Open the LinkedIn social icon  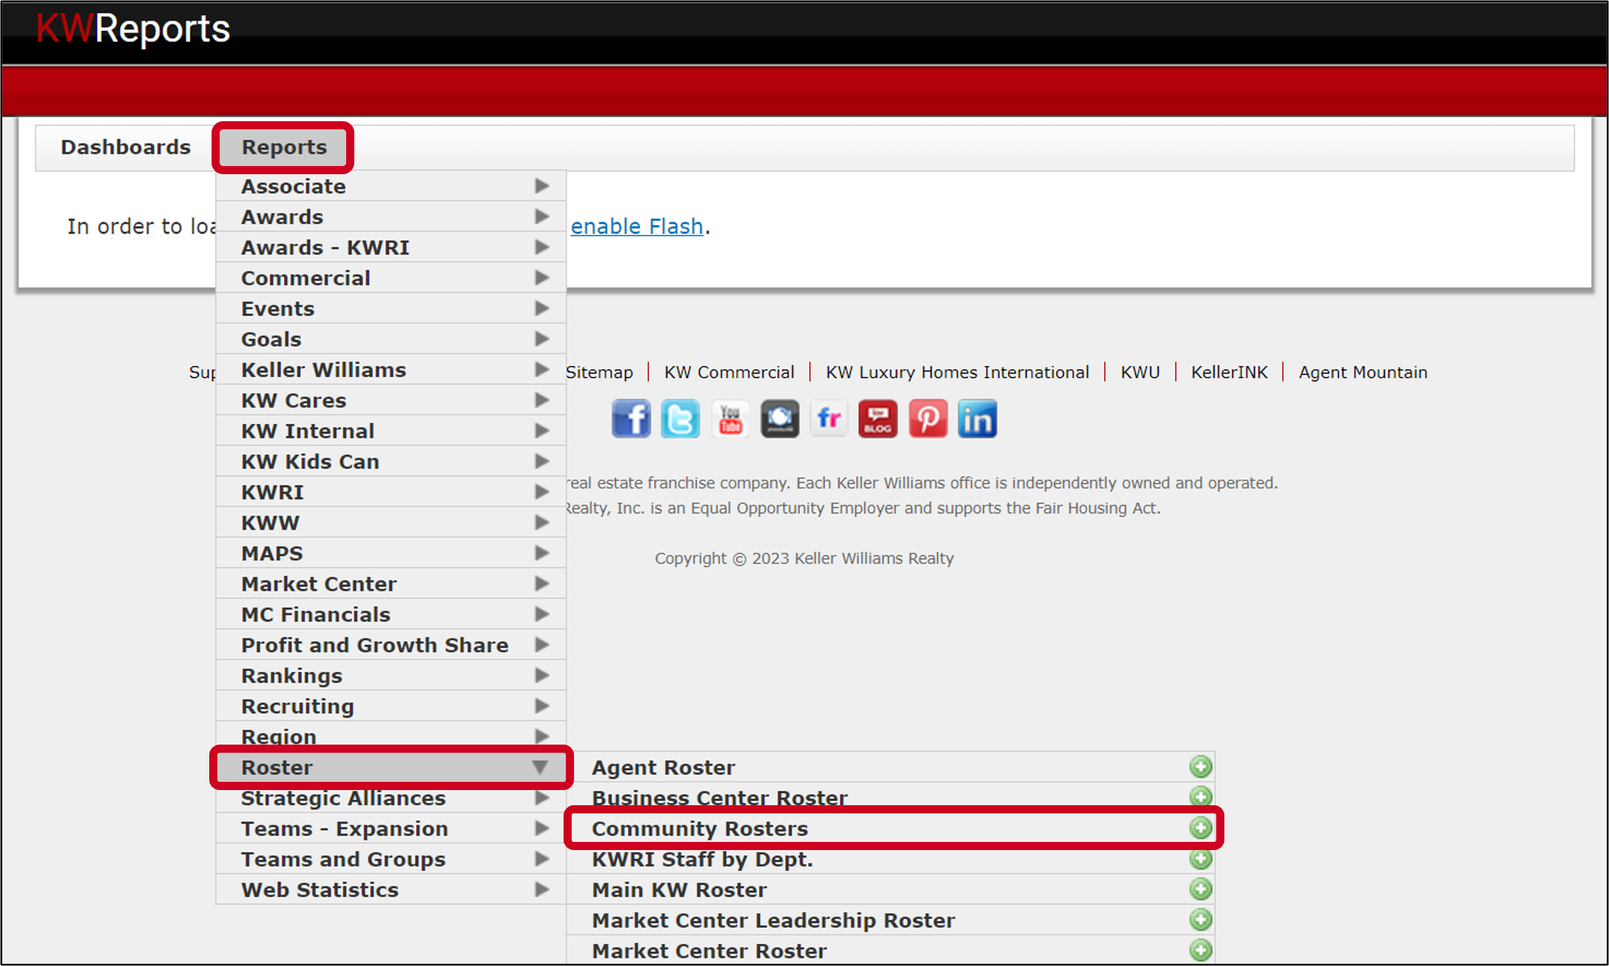tap(978, 418)
